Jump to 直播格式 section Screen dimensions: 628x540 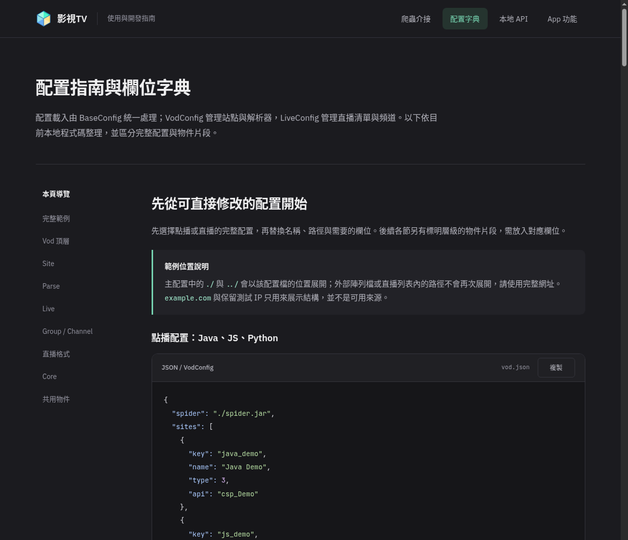(x=56, y=354)
